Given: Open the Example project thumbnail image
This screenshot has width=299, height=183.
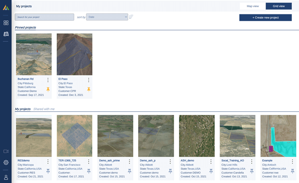Looking at the screenshot, I should click(x=279, y=136).
